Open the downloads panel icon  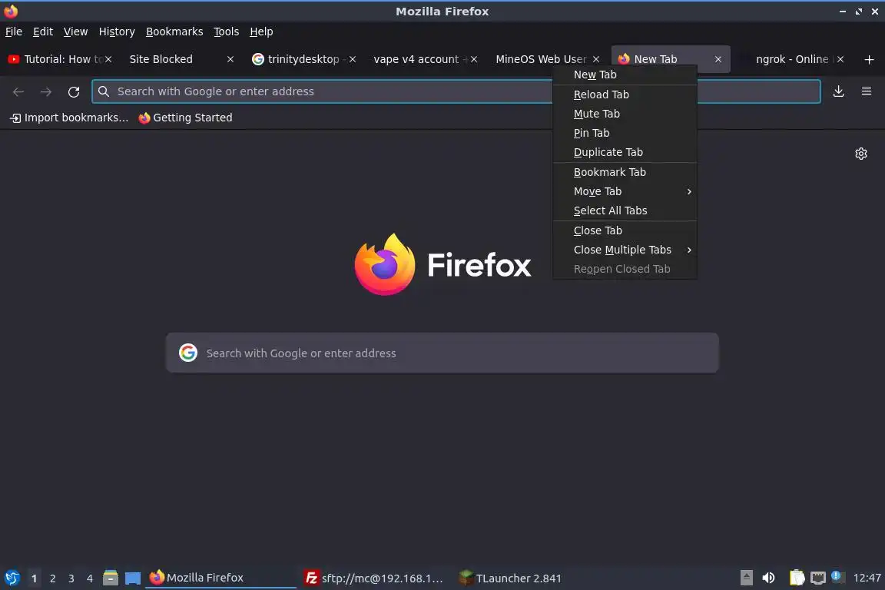tap(838, 91)
